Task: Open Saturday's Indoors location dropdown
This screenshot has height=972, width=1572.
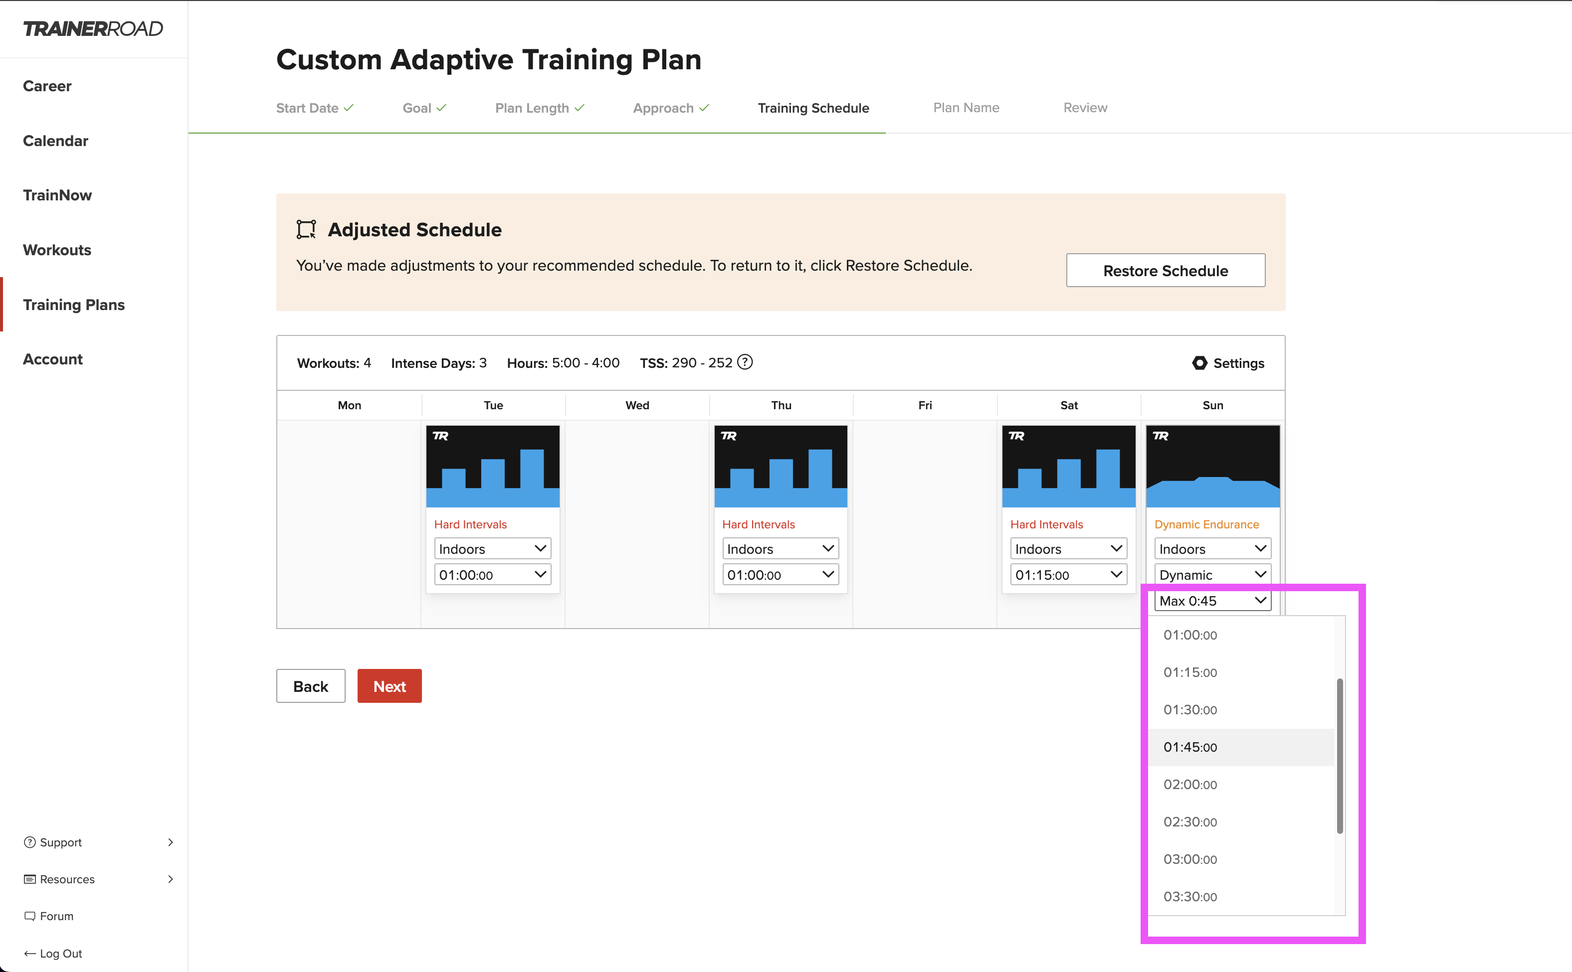Action: 1069,548
